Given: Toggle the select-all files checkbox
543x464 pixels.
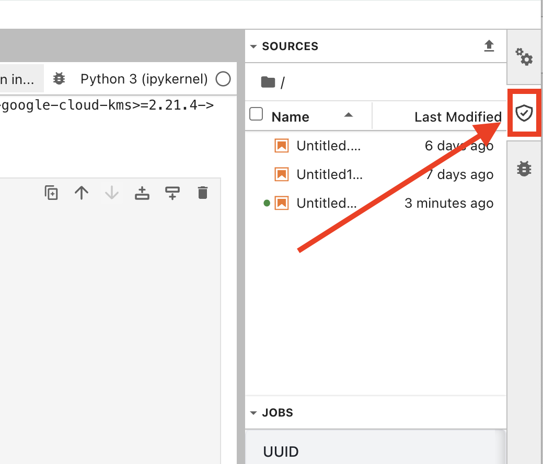Looking at the screenshot, I should 256,114.
